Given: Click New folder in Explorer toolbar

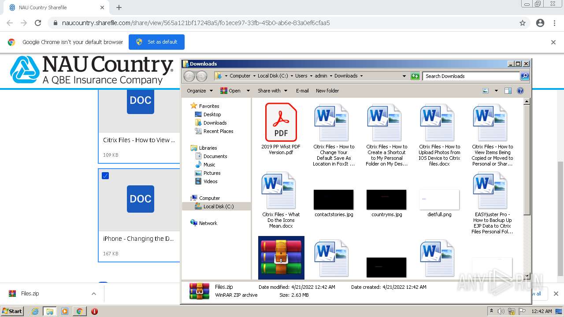Looking at the screenshot, I should (x=327, y=91).
